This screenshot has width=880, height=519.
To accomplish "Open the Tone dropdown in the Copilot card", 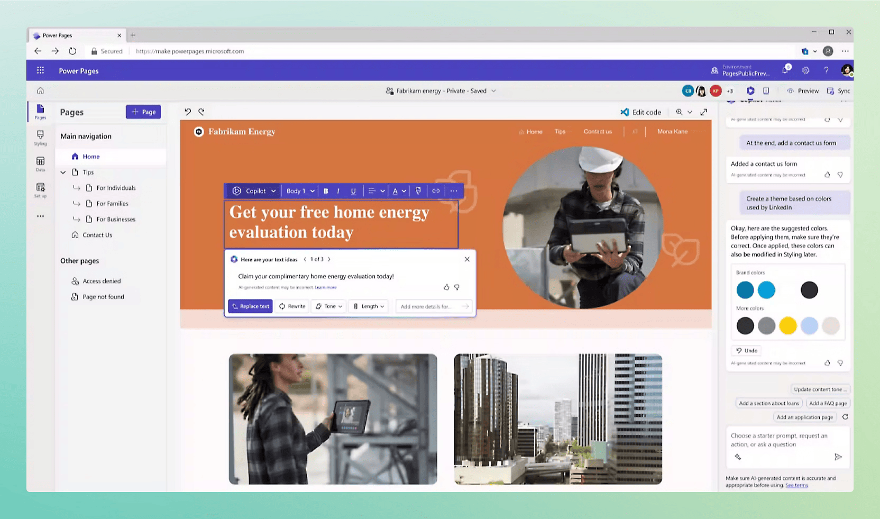I will coord(328,306).
